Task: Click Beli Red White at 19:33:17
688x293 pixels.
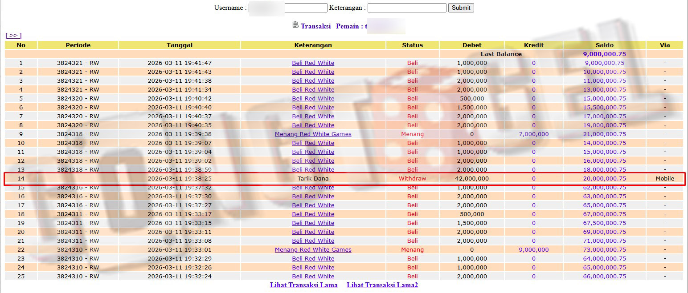Action: (x=313, y=214)
